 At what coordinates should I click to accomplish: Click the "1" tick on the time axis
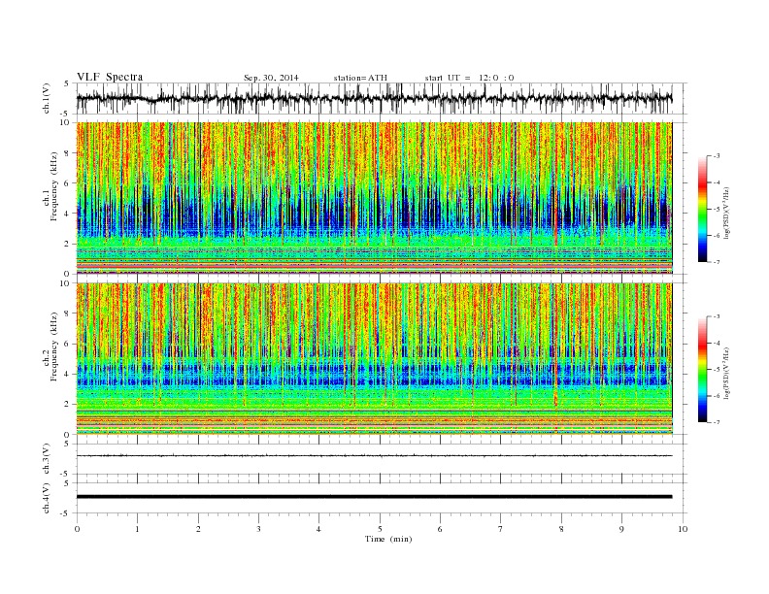[137, 529]
